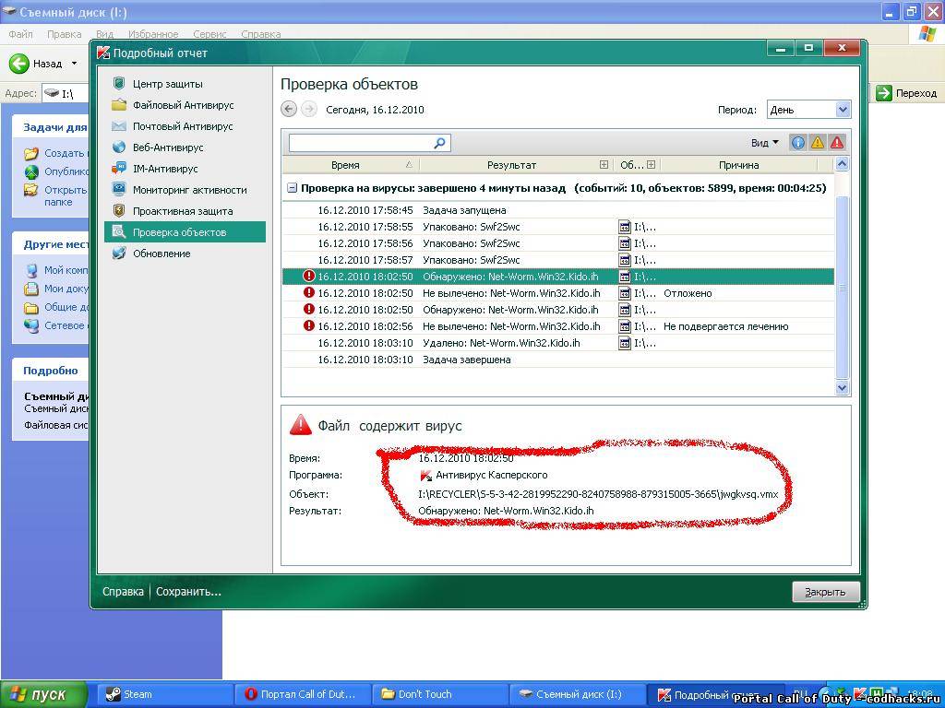Image resolution: width=945 pixels, height=708 pixels.
Task: Select highlighted Обнаружено Kido.ih row at 18:02:50
Action: pyautogui.click(x=558, y=277)
